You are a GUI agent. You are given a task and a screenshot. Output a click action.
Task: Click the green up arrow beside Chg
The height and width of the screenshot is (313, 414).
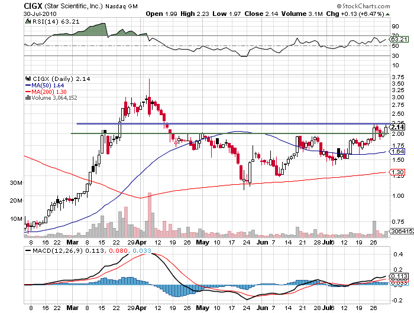[387, 14]
